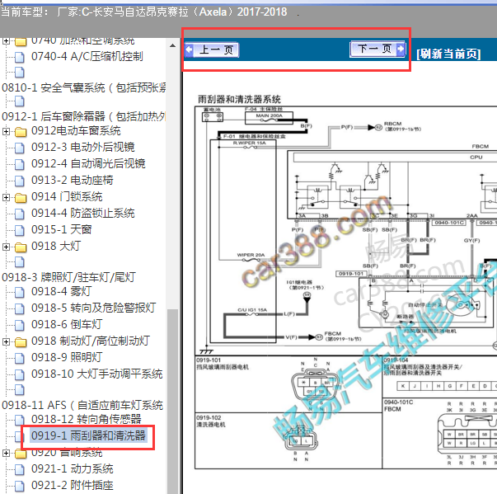This screenshot has width=497, height=494.
Task: Select 0918-12 转向角传感器 item
Action: 87,419
